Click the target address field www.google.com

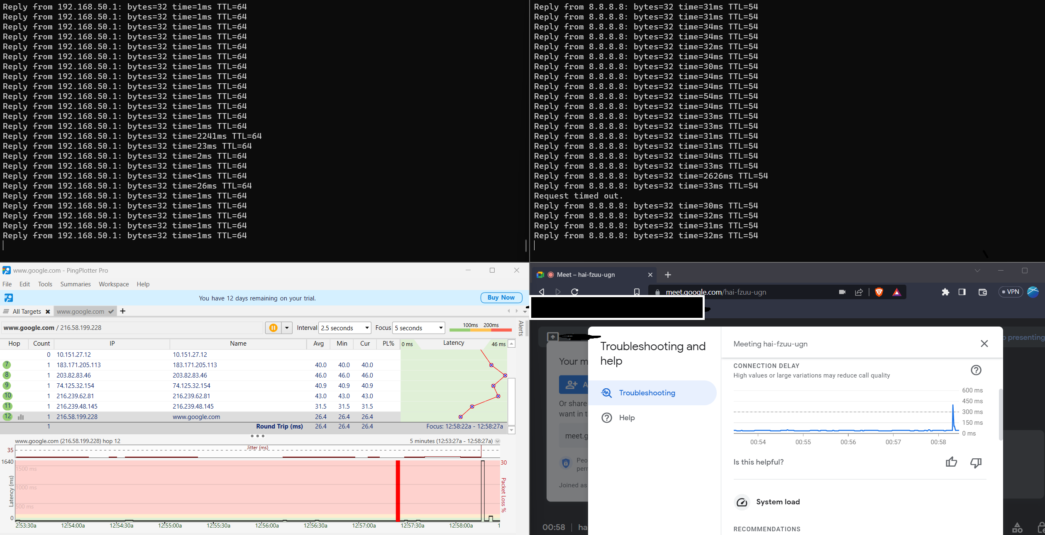[132, 328]
